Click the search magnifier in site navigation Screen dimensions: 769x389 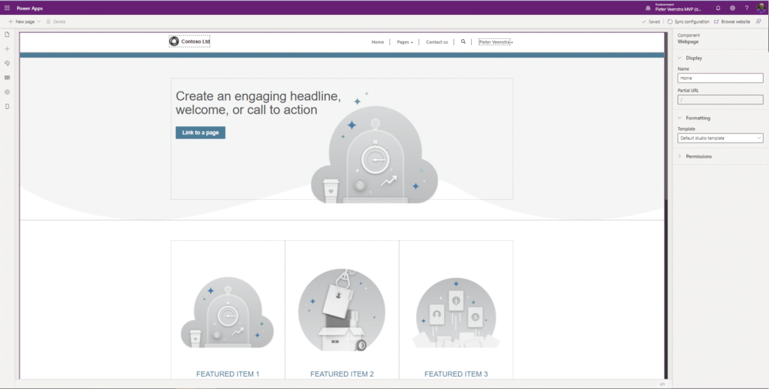(x=463, y=42)
